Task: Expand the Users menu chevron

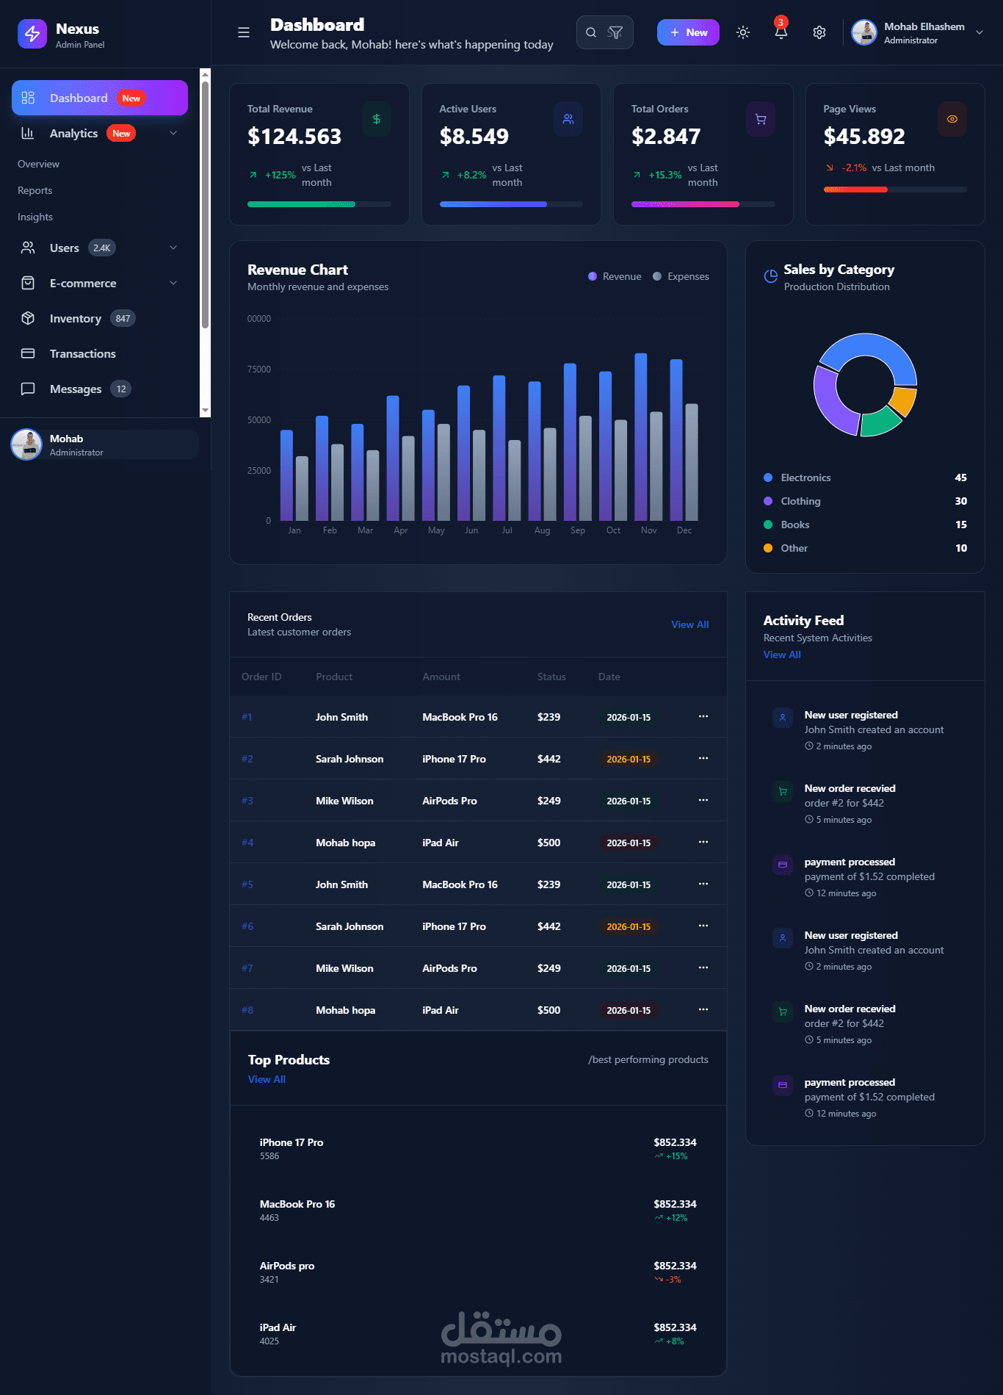Action: (173, 248)
